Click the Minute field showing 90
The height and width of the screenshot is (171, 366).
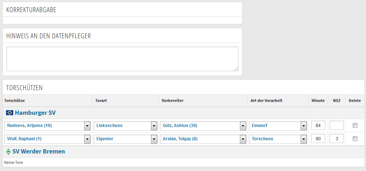pos(318,138)
